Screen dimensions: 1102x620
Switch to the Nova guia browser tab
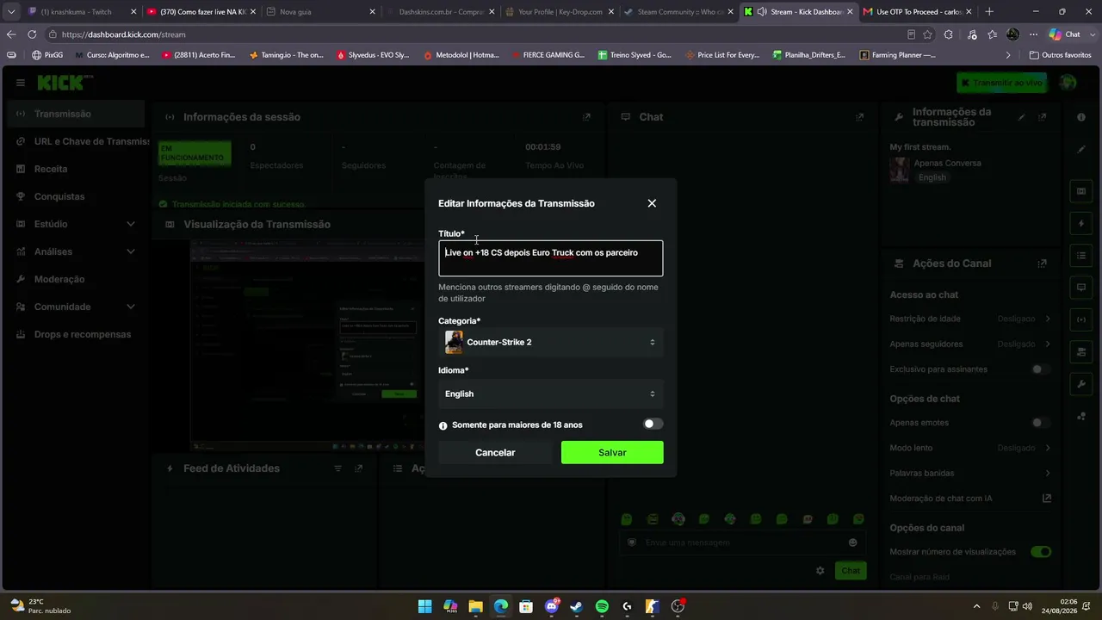pyautogui.click(x=320, y=12)
